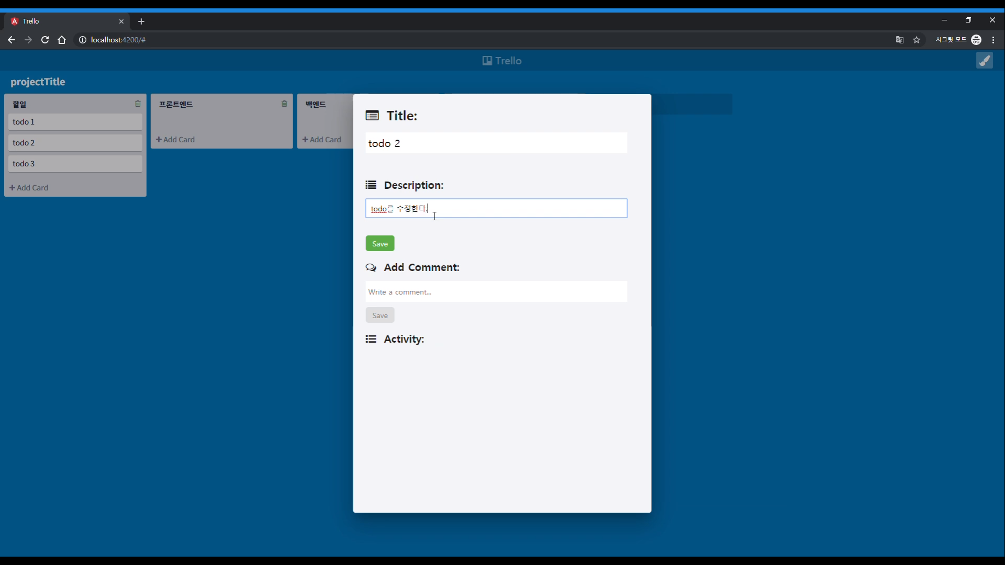1005x565 pixels.
Task: Click the Chrome translate icon
Action: click(x=899, y=40)
